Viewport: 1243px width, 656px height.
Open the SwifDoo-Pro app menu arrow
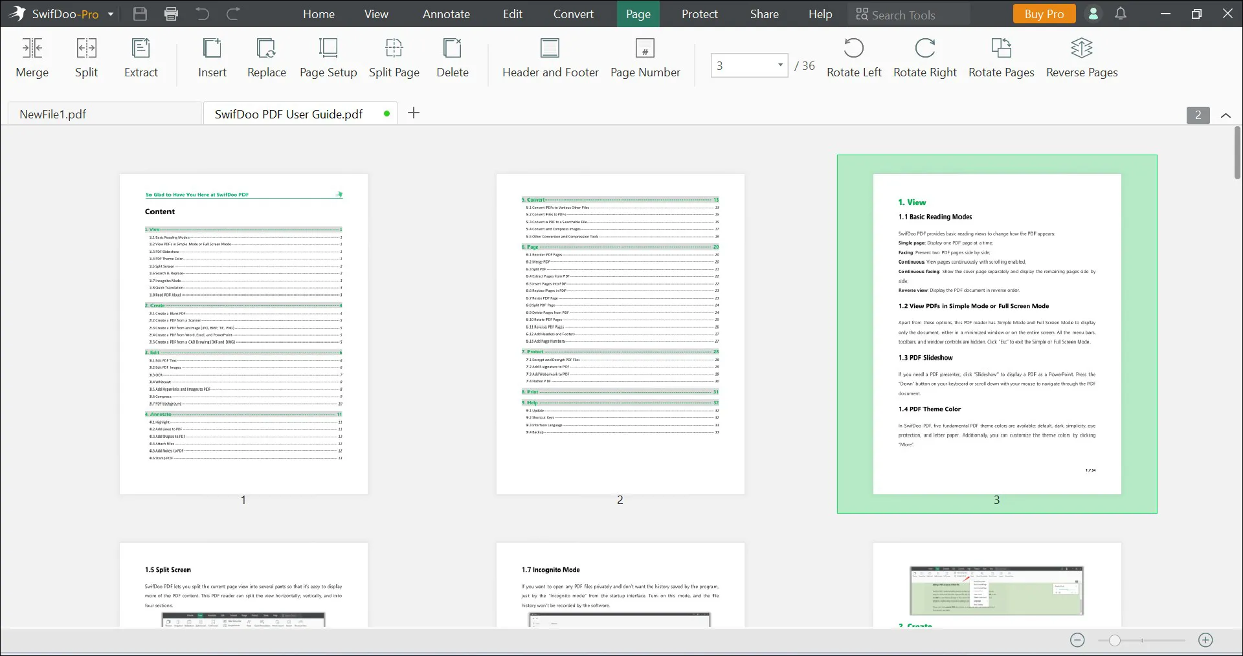coord(111,14)
